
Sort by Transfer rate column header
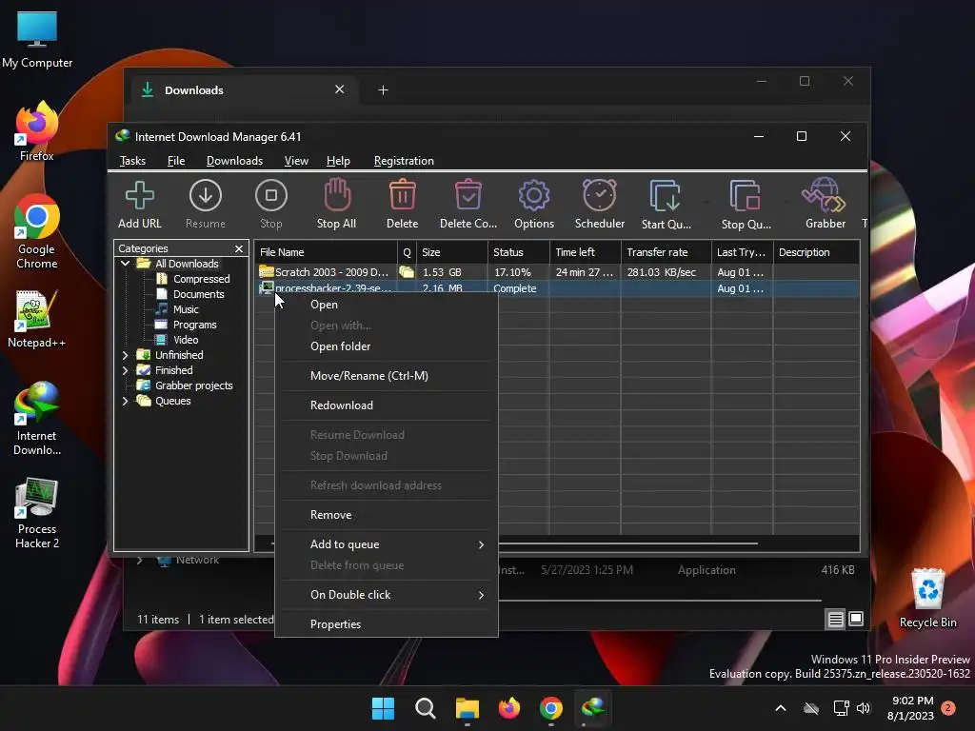pos(666,252)
